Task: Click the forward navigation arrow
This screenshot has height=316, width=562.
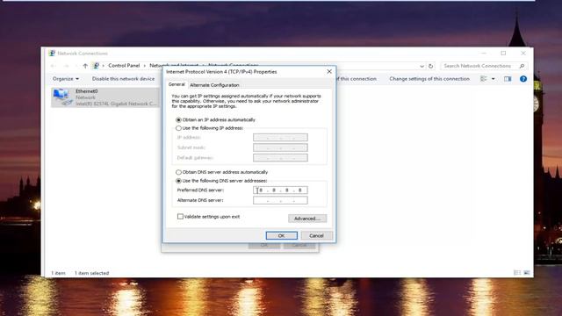Action: point(67,66)
